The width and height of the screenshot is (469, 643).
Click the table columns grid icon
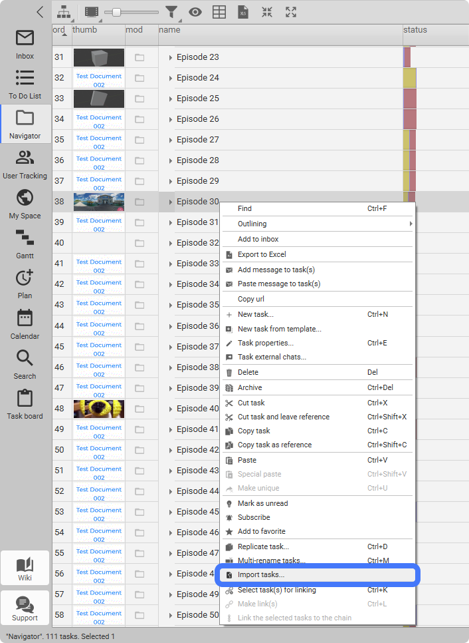tap(219, 12)
